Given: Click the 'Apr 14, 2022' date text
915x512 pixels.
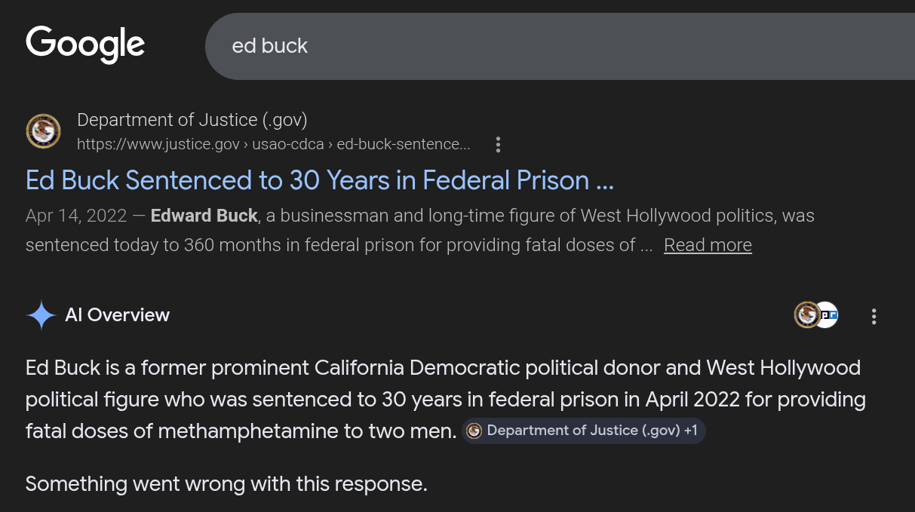Looking at the screenshot, I should tap(75, 216).
